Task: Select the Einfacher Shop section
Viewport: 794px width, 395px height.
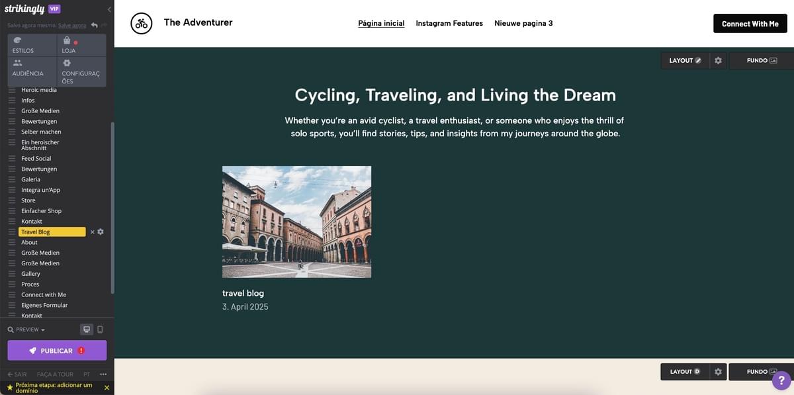Action: (x=41, y=211)
